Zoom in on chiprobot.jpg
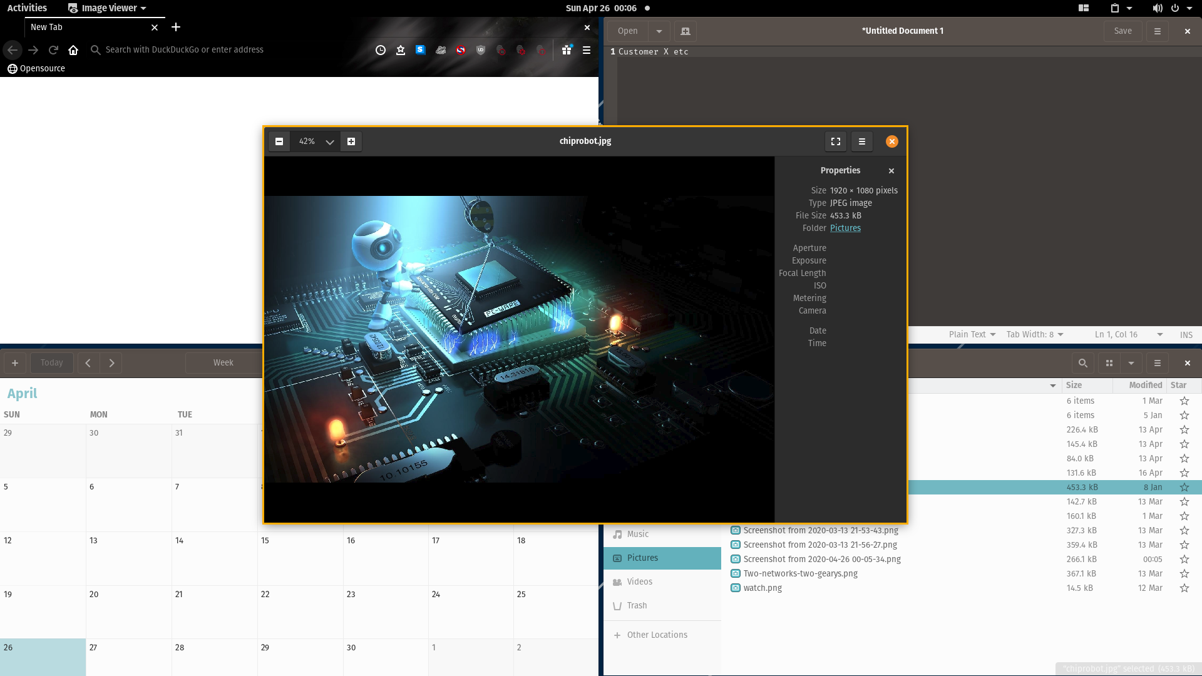The image size is (1202, 676). pyautogui.click(x=351, y=141)
